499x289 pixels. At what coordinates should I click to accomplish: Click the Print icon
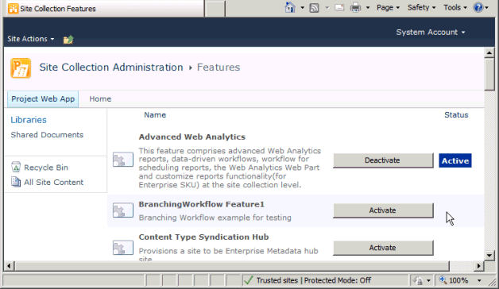[355, 8]
